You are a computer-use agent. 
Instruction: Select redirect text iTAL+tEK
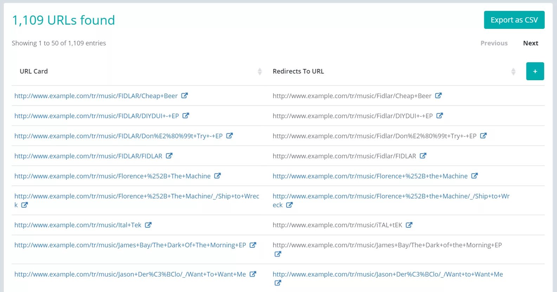point(337,225)
